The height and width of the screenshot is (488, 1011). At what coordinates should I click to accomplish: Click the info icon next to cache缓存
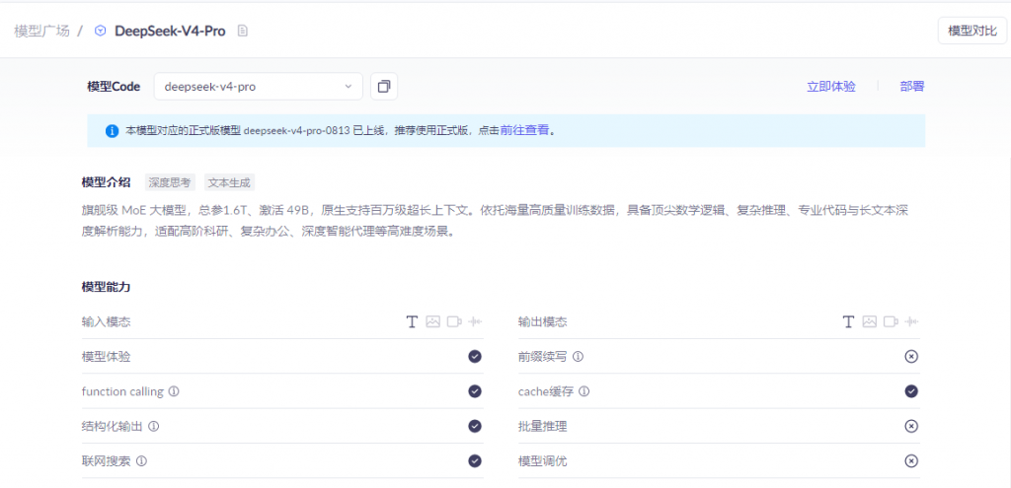(x=584, y=390)
